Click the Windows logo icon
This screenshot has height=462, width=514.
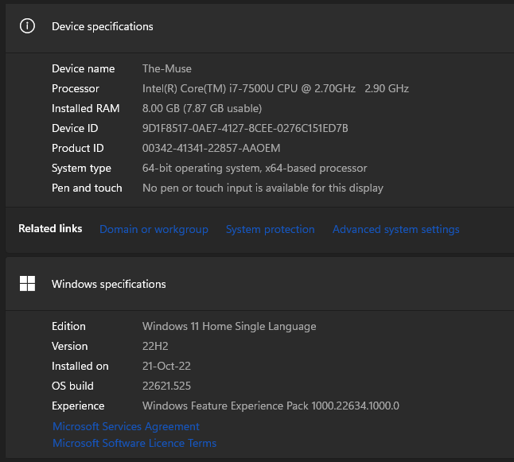27,284
